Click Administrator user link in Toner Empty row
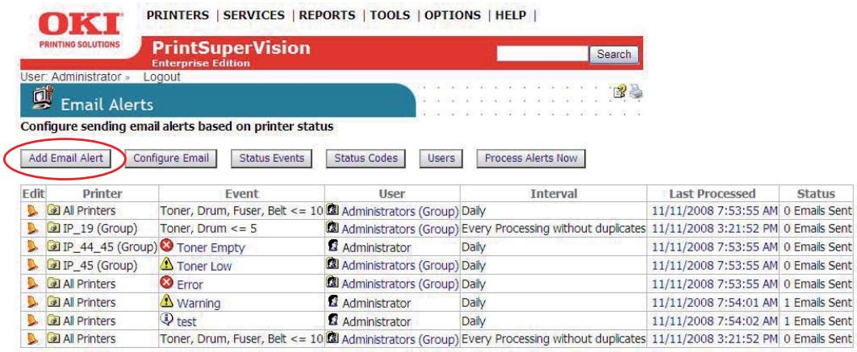The image size is (857, 352). tap(377, 248)
